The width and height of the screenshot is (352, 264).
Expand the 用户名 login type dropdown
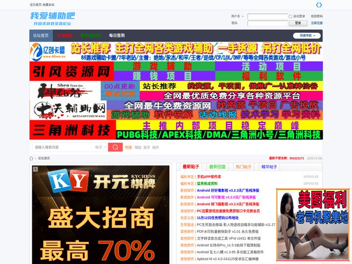pyautogui.click(x=237, y=16)
